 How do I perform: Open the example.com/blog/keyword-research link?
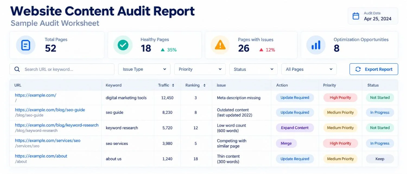tap(57, 125)
